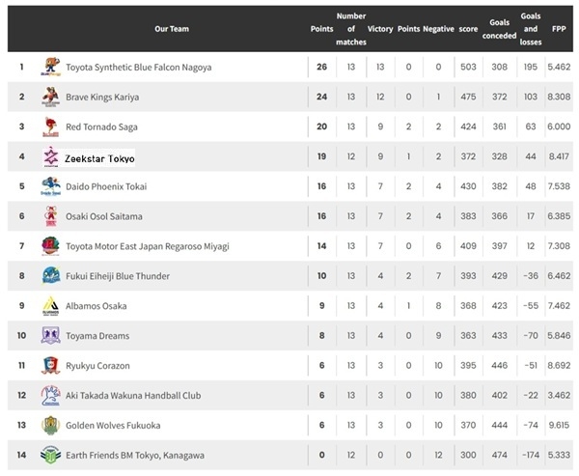The width and height of the screenshot is (579, 476).
Task: Sort table by FPP column header
Action: [559, 29]
